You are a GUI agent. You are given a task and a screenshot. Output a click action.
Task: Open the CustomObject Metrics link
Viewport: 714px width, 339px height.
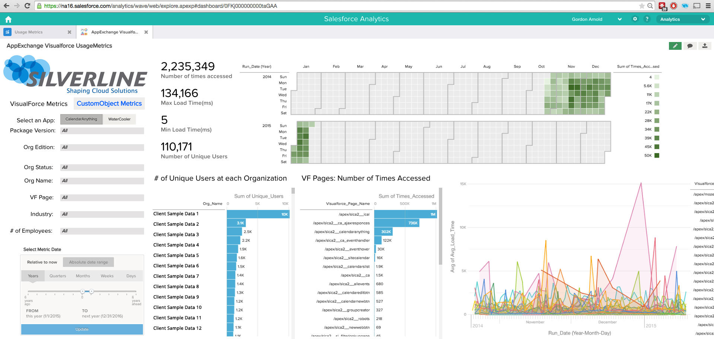point(109,104)
